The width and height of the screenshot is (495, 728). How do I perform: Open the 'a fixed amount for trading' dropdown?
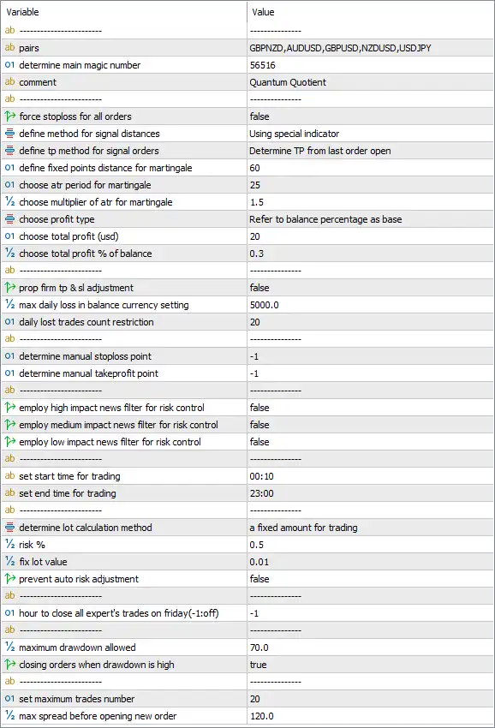click(x=370, y=528)
